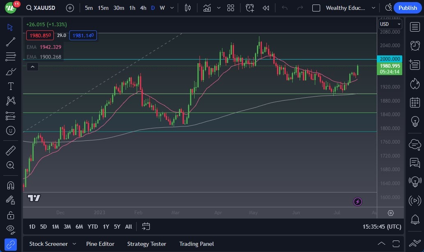Start bar replay mode
The image size is (424, 252).
[x=266, y=8]
